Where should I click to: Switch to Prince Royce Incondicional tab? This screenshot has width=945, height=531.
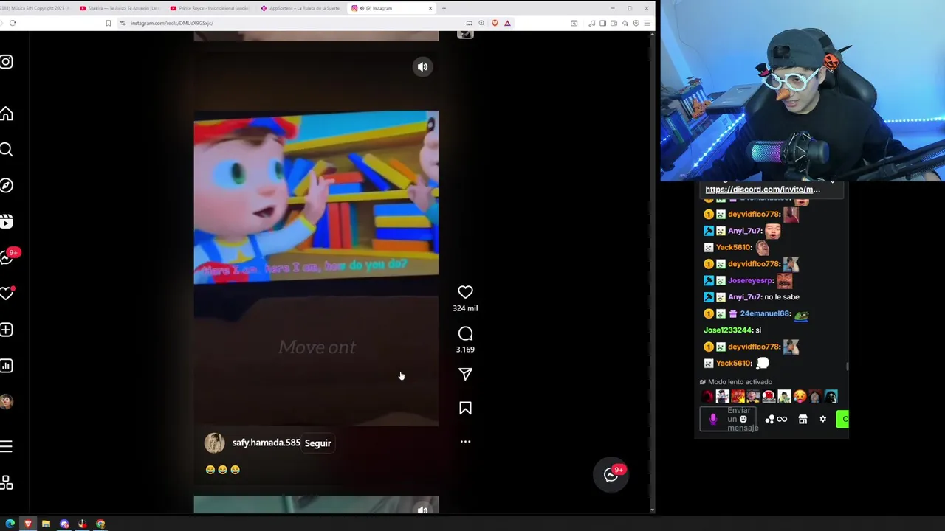click(x=210, y=8)
